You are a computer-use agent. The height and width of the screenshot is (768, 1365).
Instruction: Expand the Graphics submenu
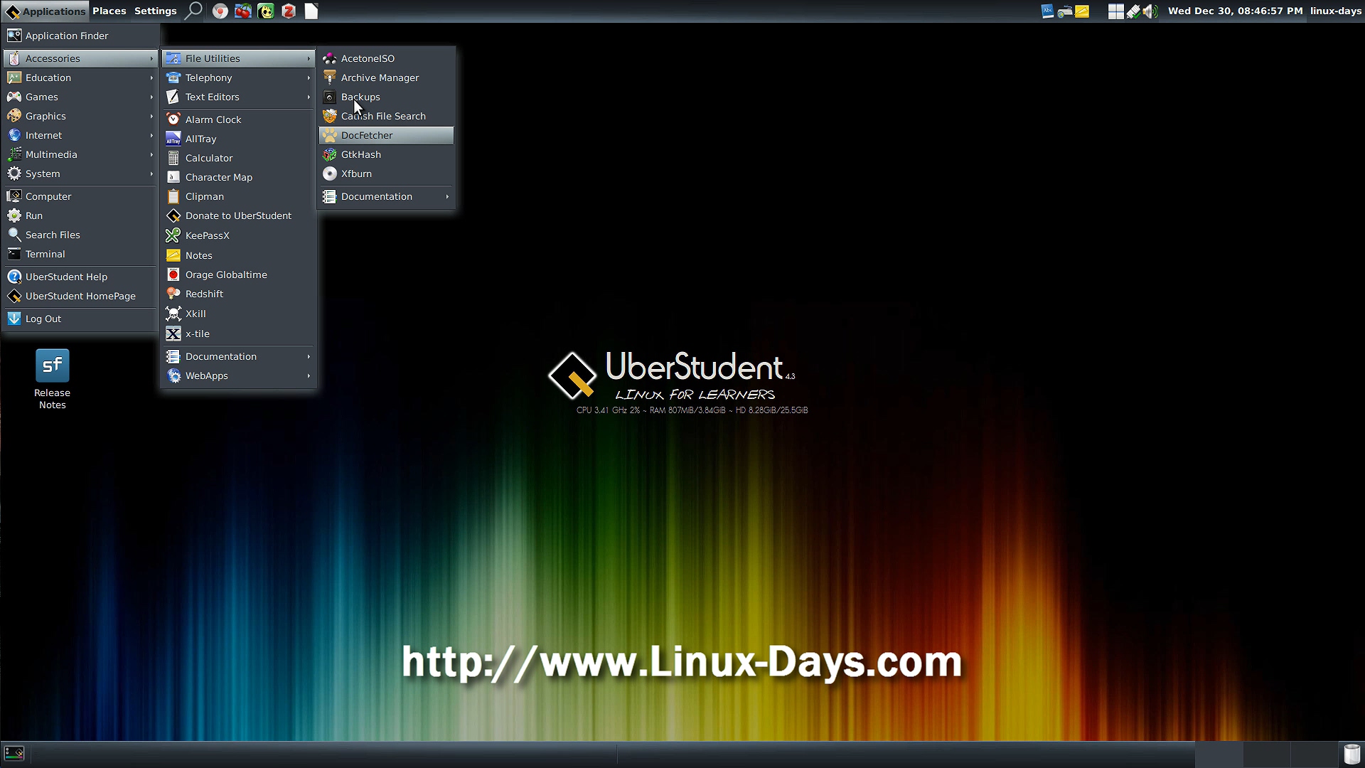click(x=80, y=116)
